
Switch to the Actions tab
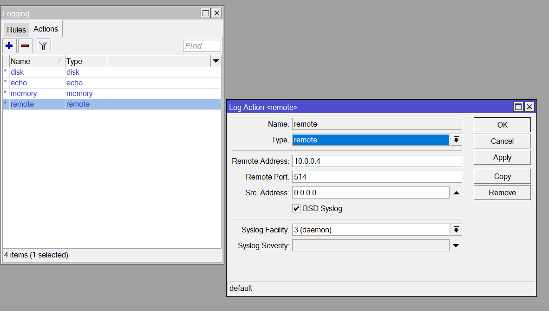45,29
